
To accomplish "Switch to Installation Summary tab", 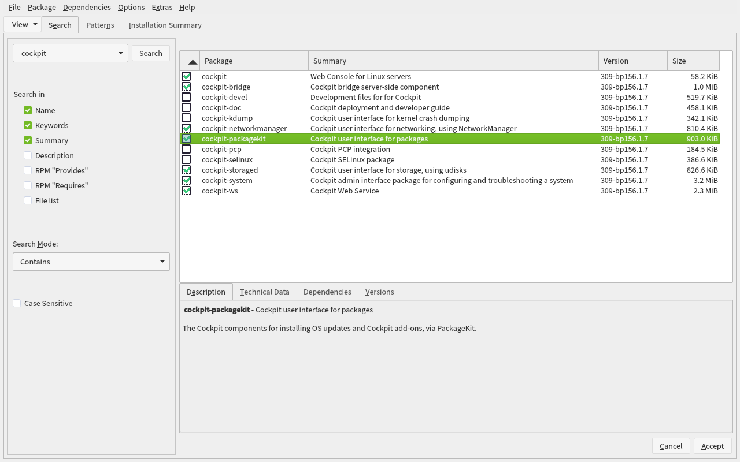I will click(165, 25).
